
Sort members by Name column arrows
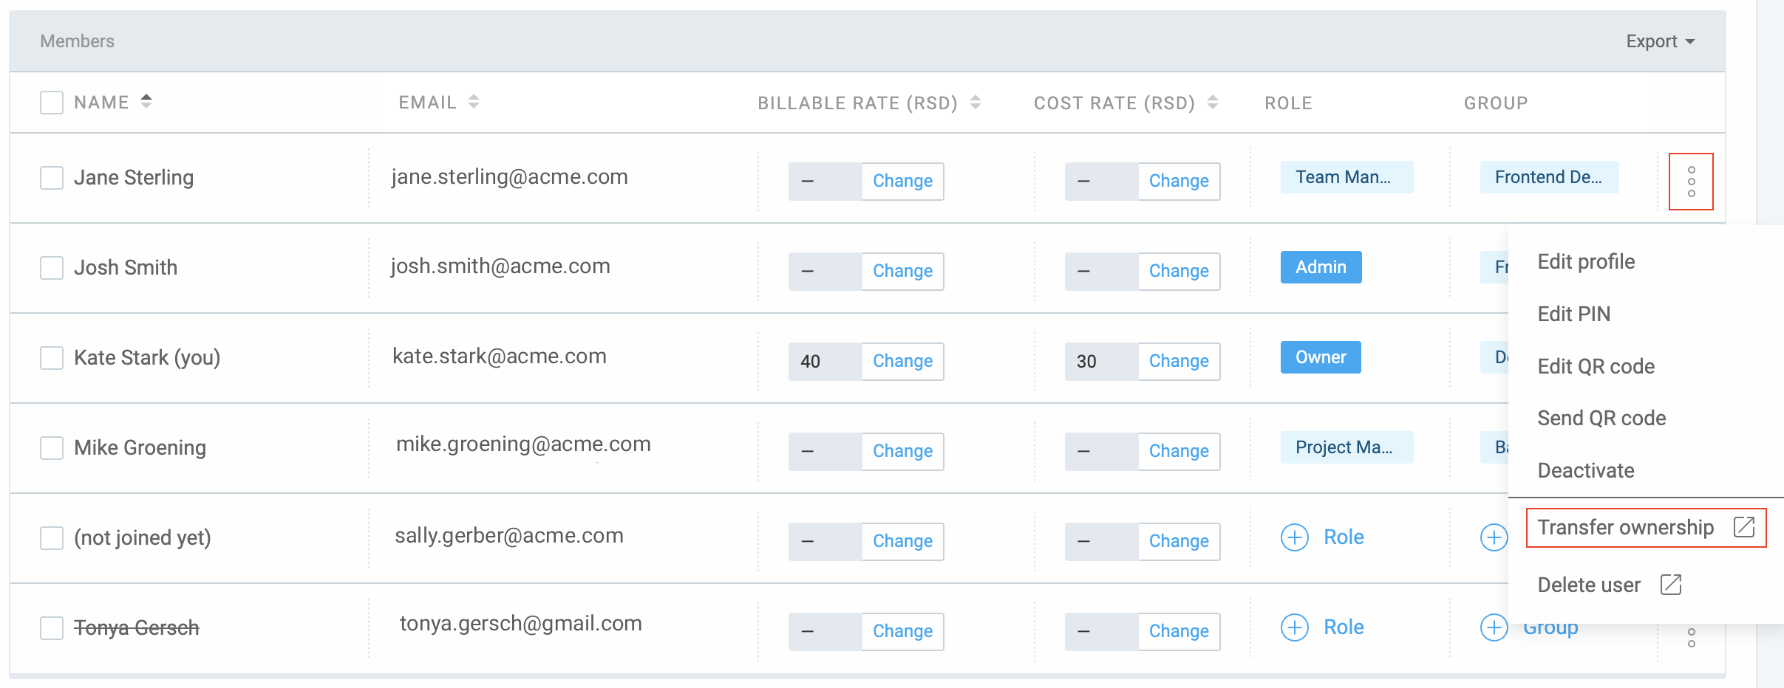(146, 102)
